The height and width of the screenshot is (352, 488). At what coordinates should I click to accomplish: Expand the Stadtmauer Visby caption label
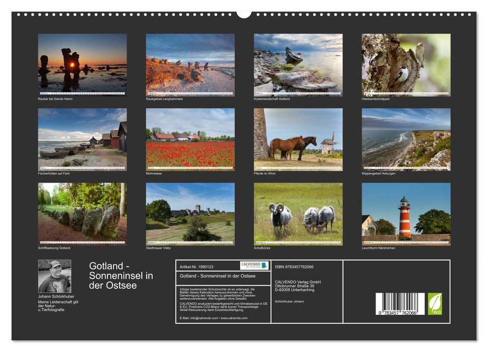point(158,247)
